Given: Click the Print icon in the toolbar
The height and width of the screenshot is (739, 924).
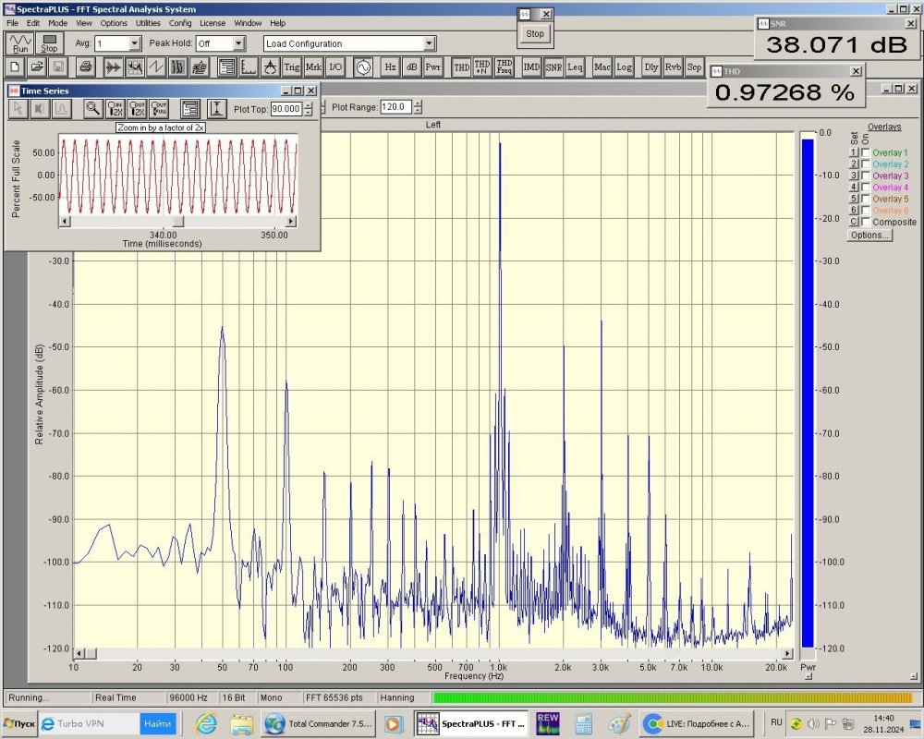Looking at the screenshot, I should coord(85,67).
